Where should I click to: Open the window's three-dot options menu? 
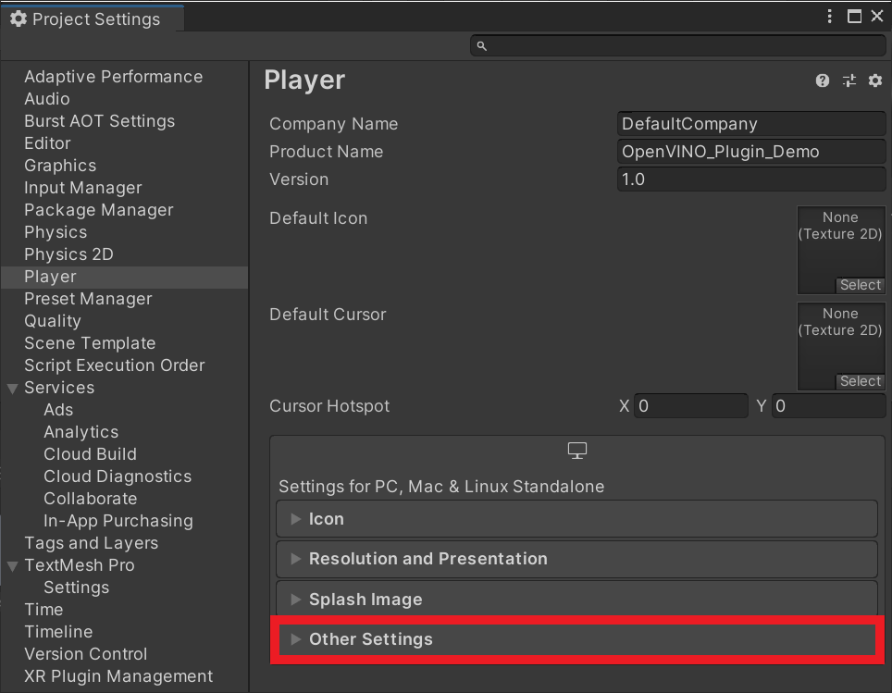831,17
